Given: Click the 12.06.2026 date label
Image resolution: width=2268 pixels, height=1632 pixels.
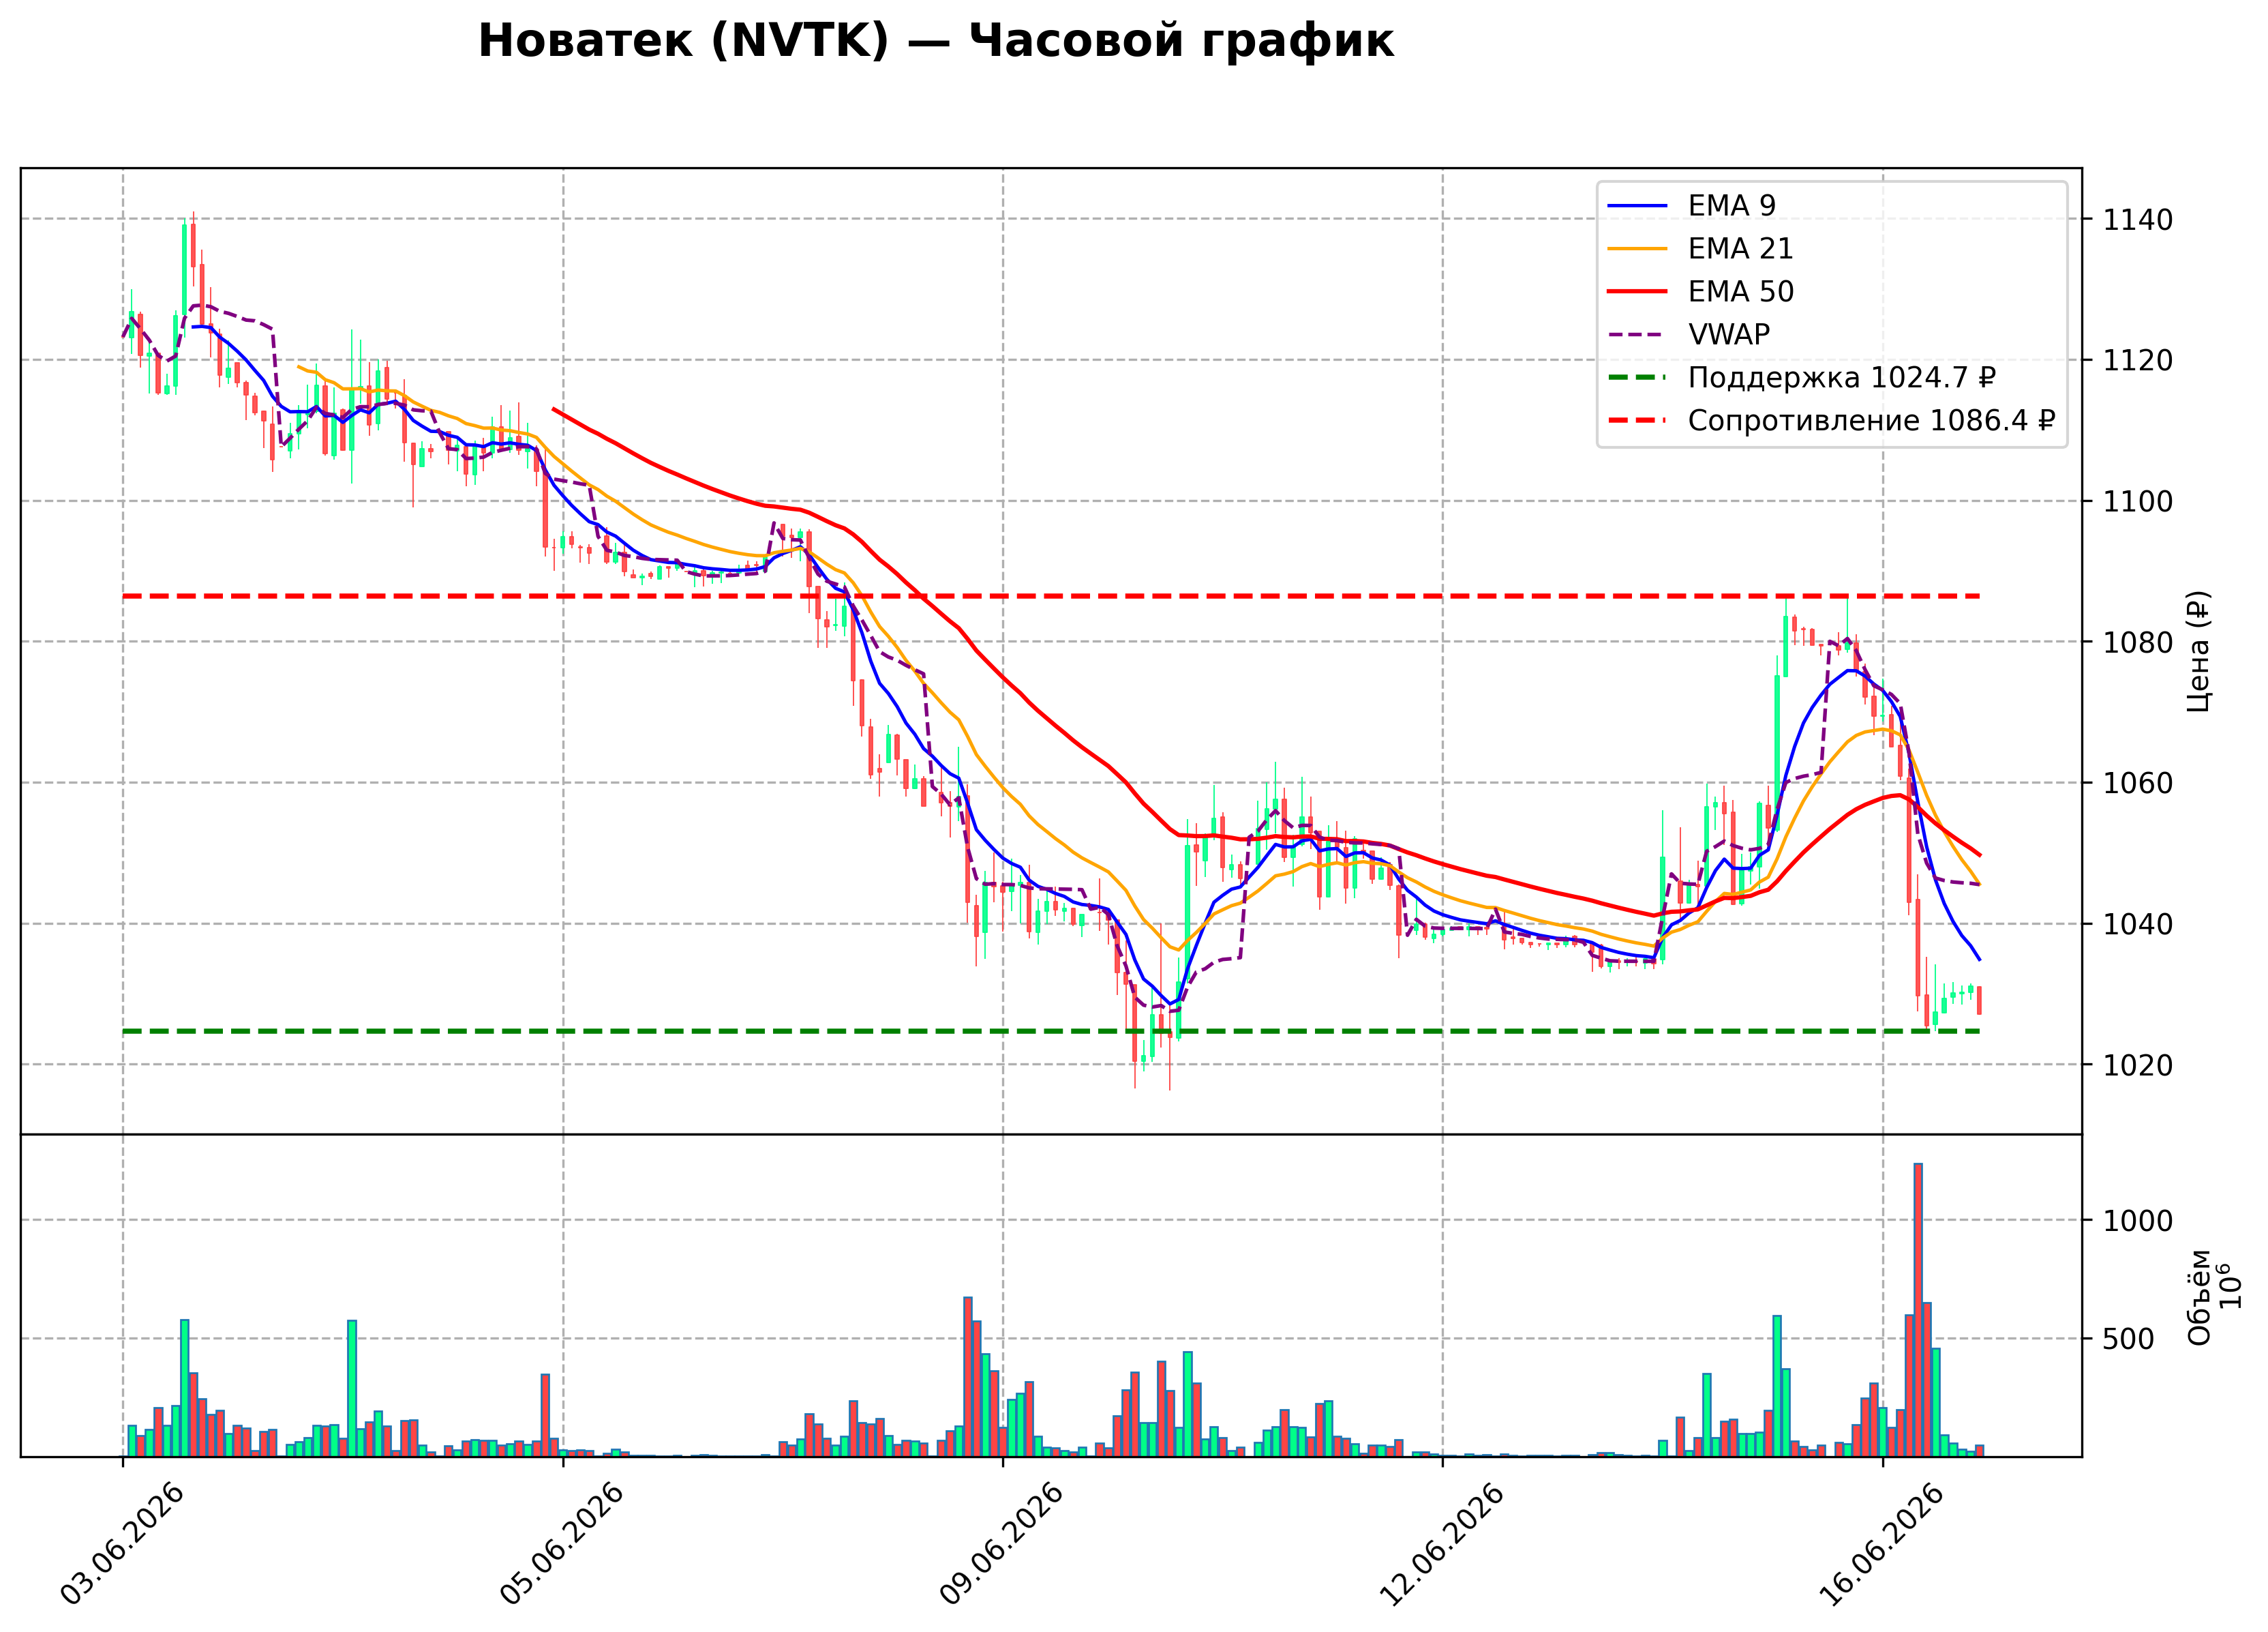Looking at the screenshot, I should point(1442,1545).
